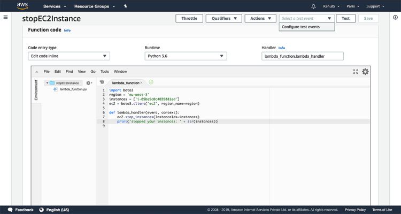Collapse the stopEC2Instance folder
401x214 pixels.
pyautogui.click(x=48, y=83)
